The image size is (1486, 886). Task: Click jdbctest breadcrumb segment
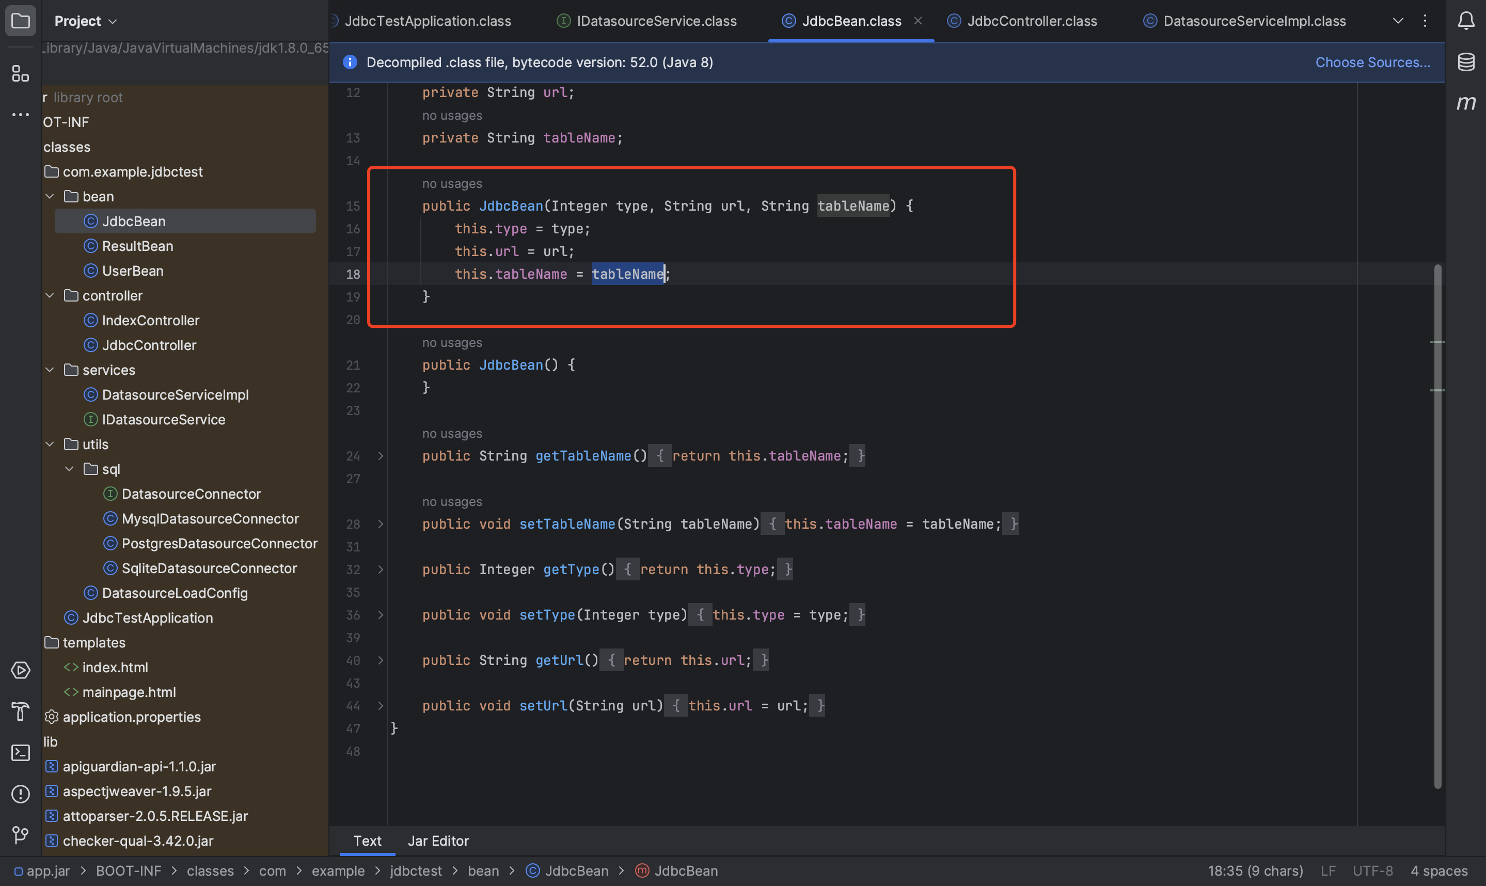pos(416,871)
